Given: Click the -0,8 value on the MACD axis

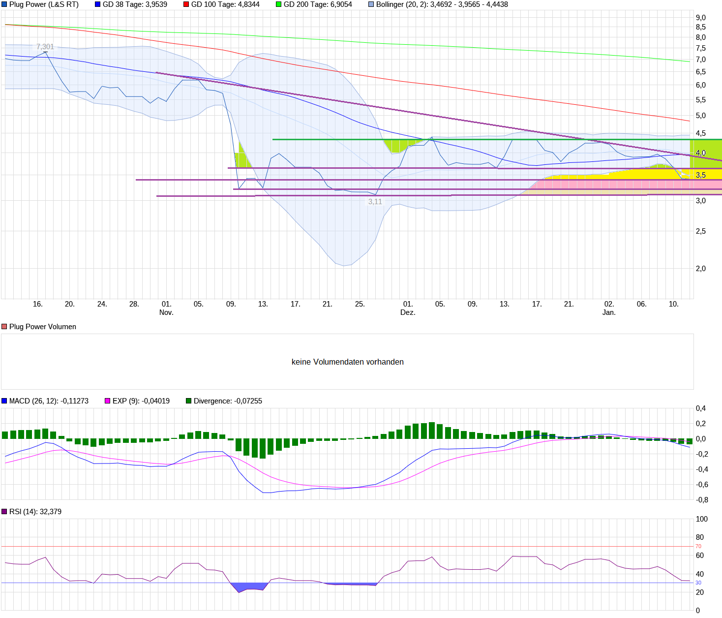Looking at the screenshot, I should (702, 500).
